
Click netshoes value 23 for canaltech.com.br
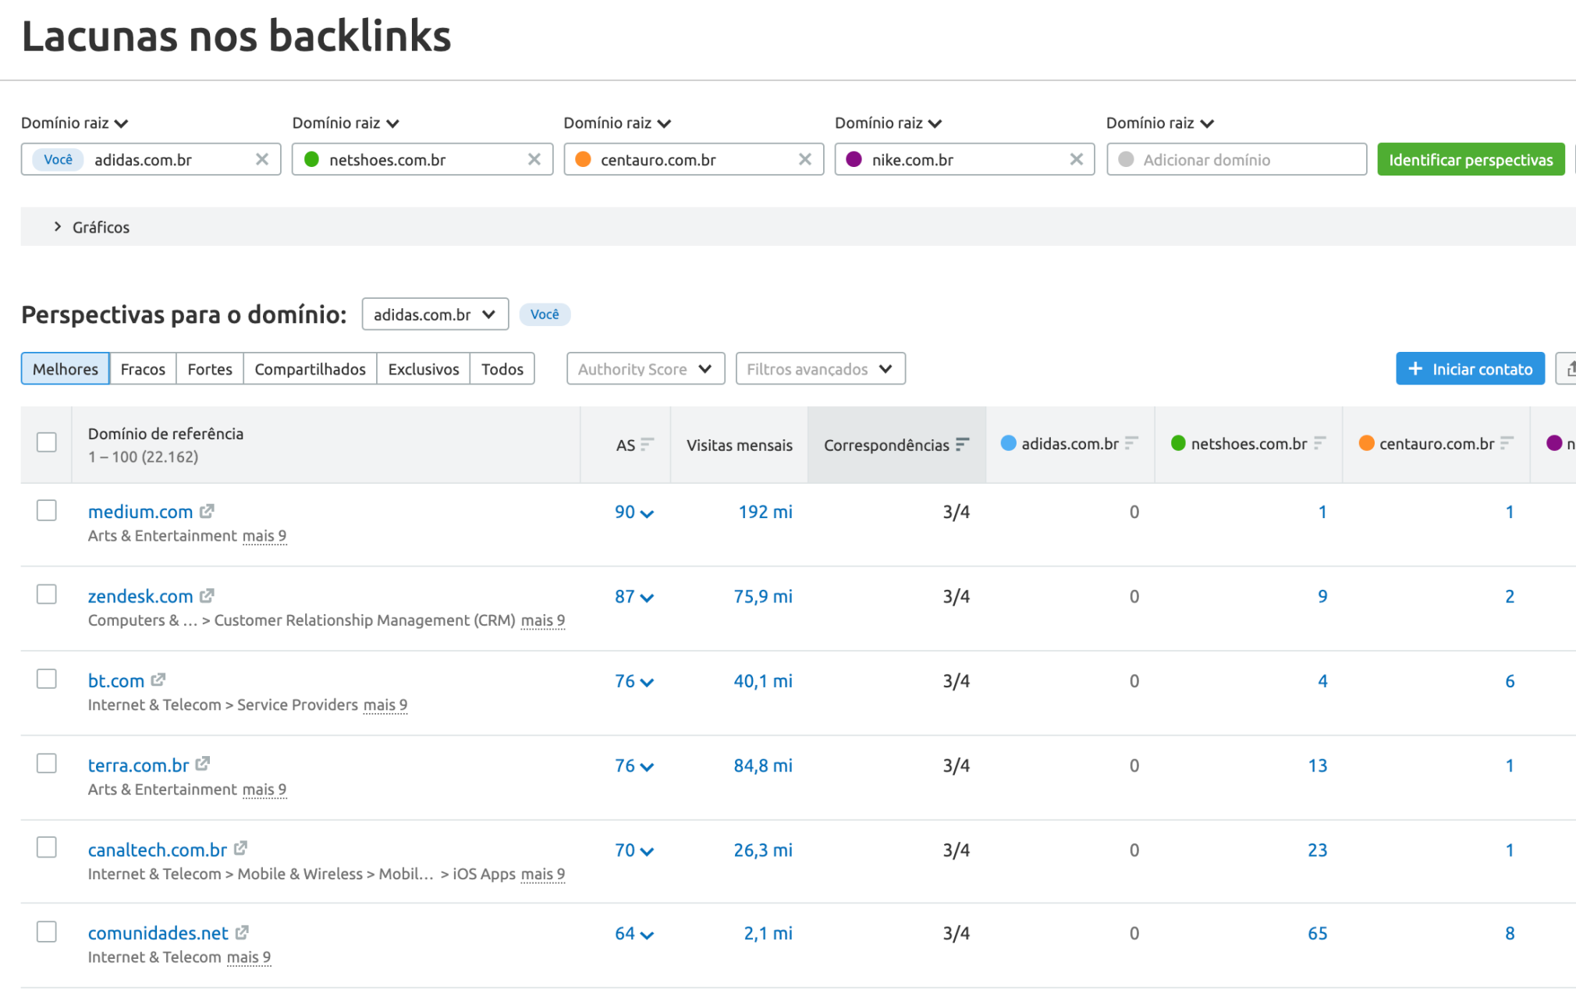1318,849
